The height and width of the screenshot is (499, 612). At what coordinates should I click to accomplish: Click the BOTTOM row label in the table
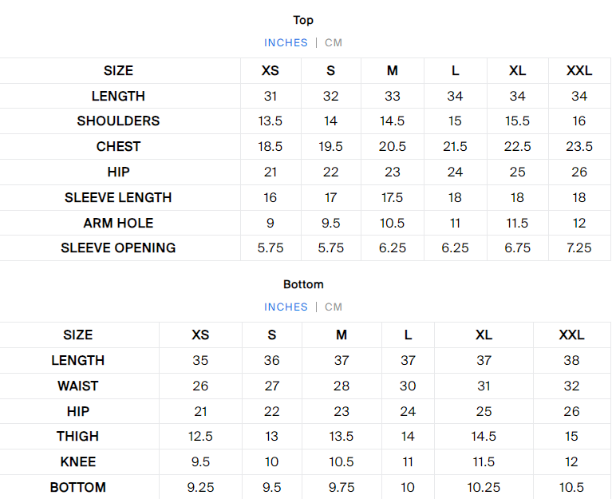(78, 487)
